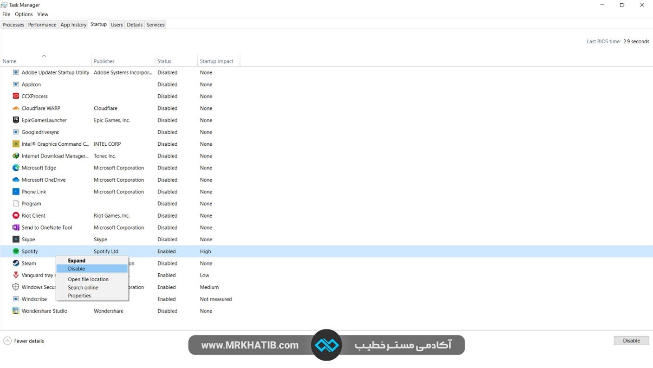Click the blank Program file icon

[x=16, y=204]
